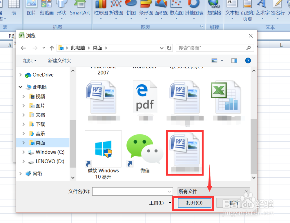290x223 pixels.
Task: Open 其他图表 other charts menu
Action: pos(194,9)
